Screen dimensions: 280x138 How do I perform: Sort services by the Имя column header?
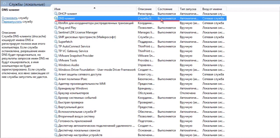coord(95,9)
